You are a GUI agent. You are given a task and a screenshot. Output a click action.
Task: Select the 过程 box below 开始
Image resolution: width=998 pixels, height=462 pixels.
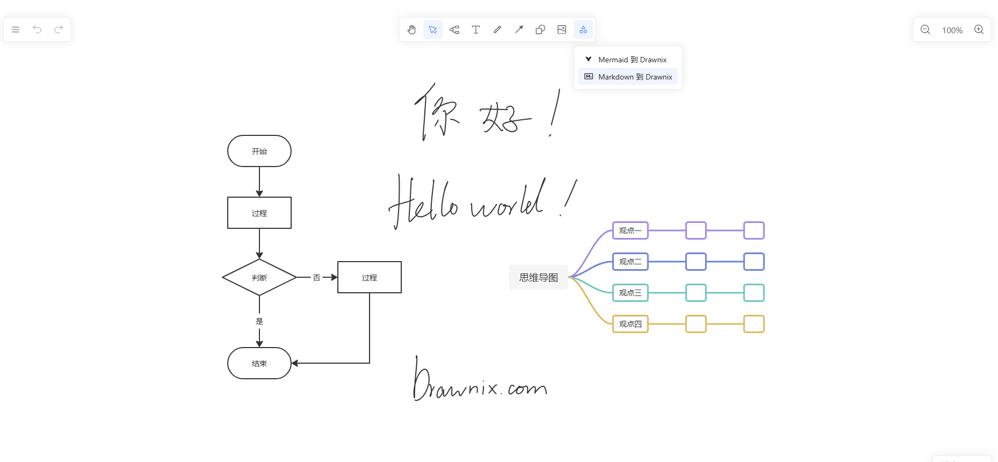(x=259, y=213)
